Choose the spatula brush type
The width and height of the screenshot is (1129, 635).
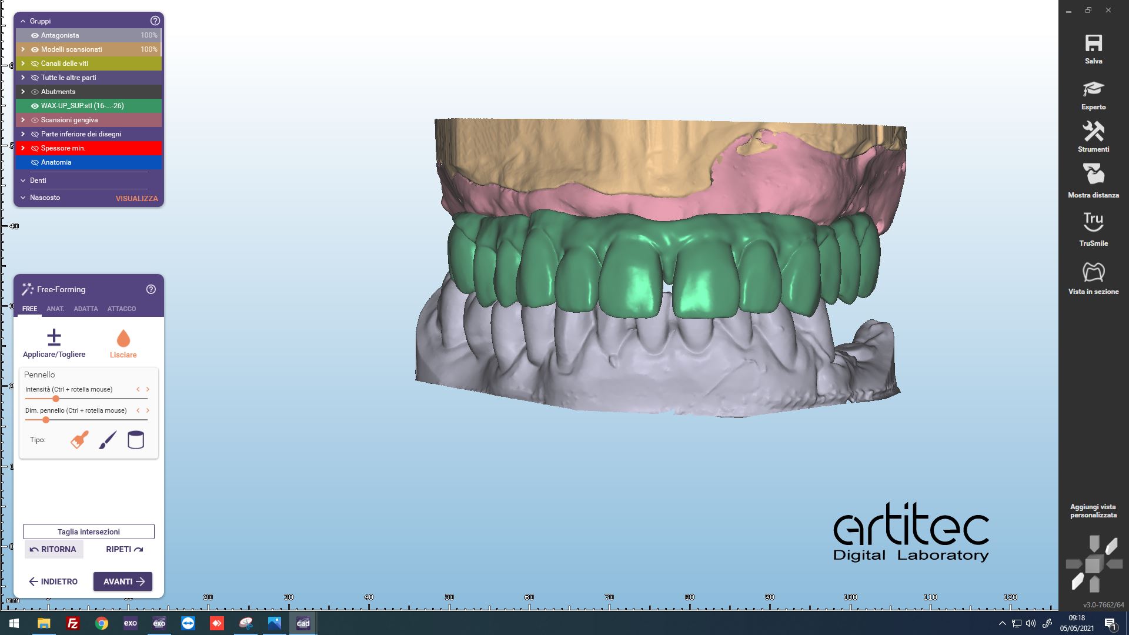click(x=79, y=440)
